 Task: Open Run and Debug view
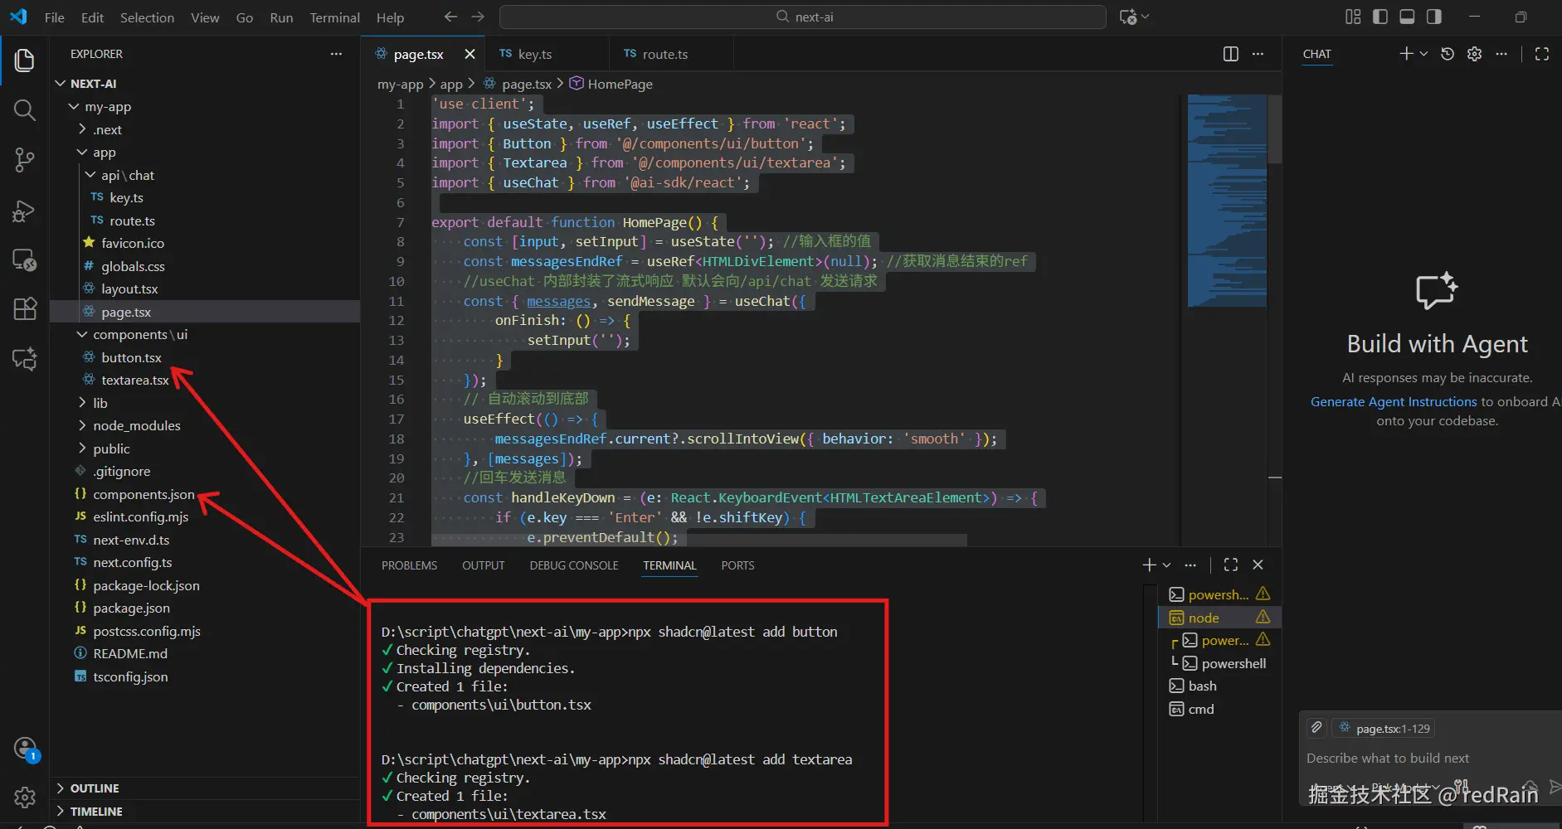(24, 211)
